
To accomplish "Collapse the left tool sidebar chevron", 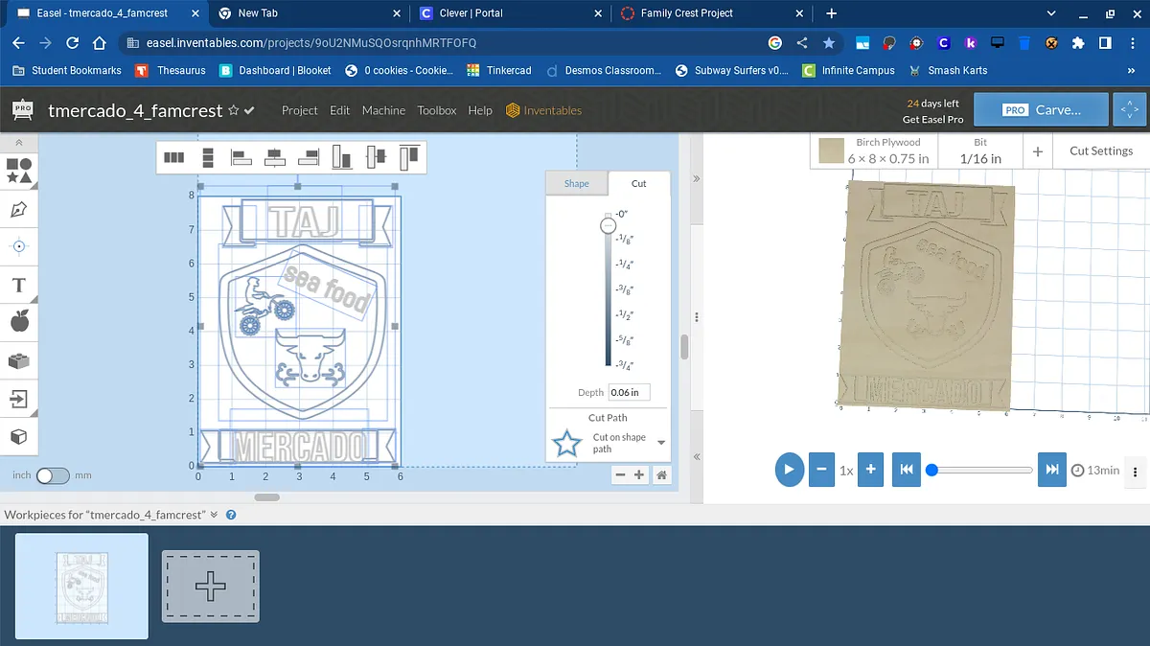I will (18, 142).
